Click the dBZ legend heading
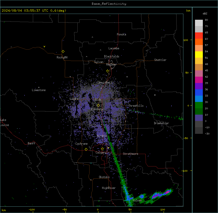218x213 pixels. [x=205, y=14]
